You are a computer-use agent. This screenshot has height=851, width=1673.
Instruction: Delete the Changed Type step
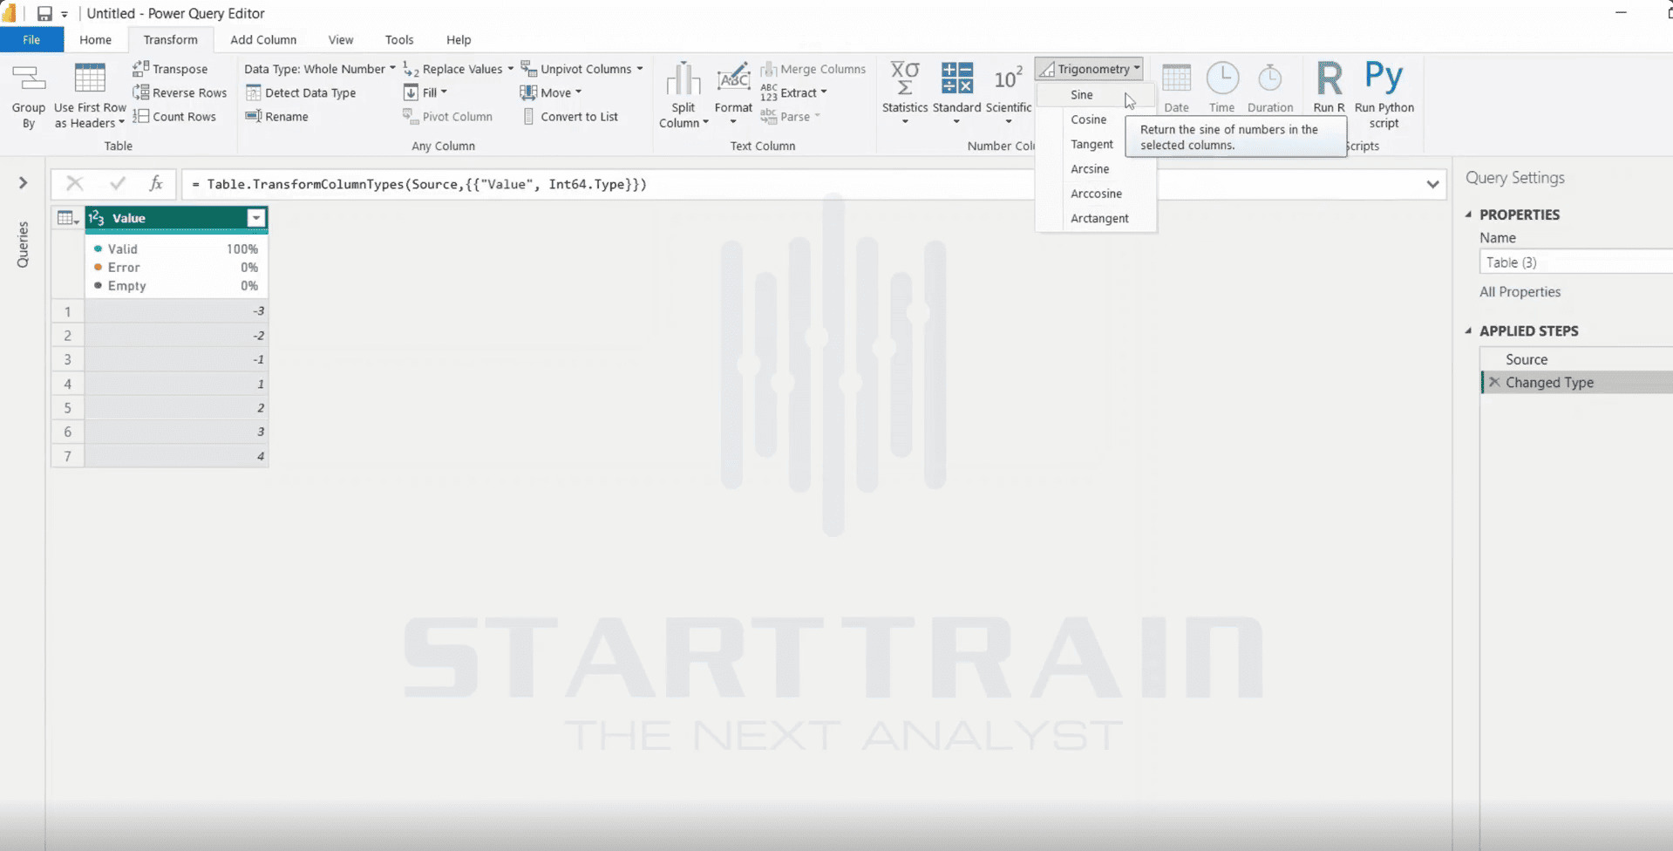[x=1494, y=382]
